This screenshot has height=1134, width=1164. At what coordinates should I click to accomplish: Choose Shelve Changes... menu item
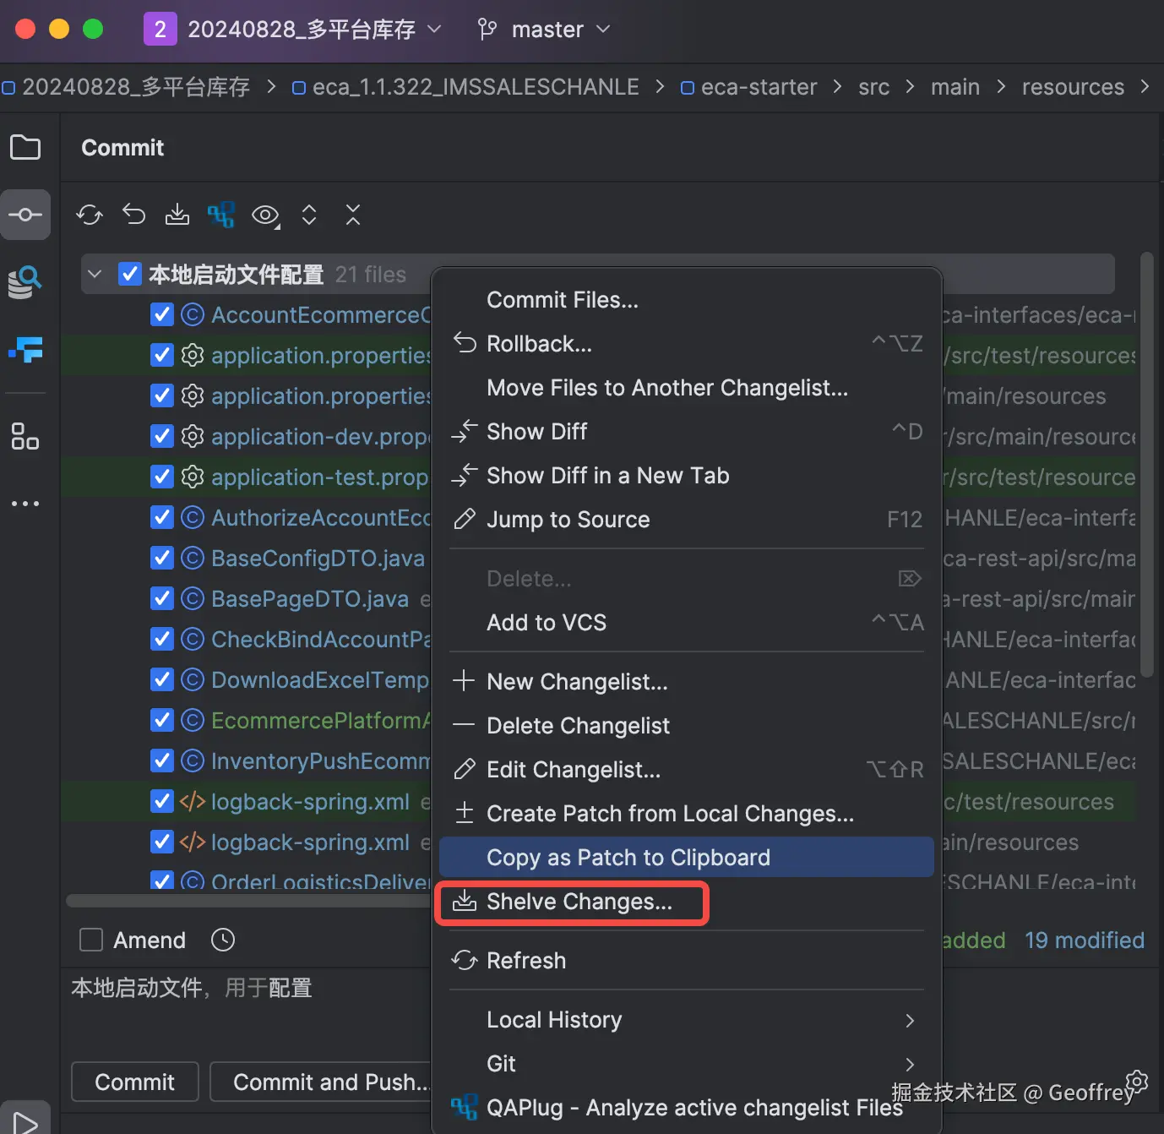(x=687, y=902)
